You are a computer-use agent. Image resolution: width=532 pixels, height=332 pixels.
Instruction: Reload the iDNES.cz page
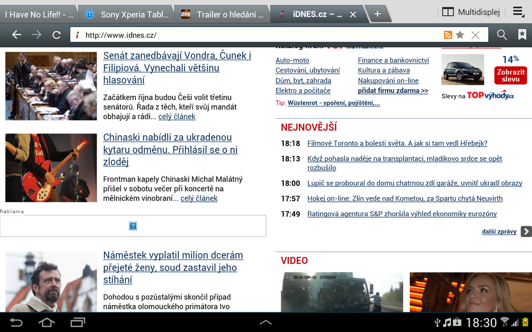56,34
